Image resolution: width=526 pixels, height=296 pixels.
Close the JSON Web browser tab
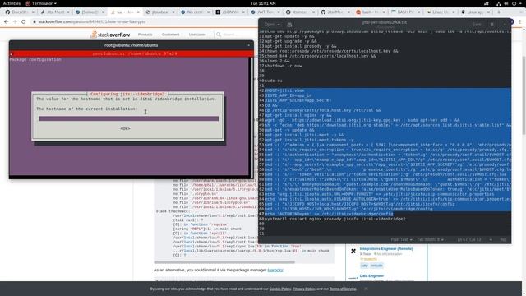click(x=243, y=12)
